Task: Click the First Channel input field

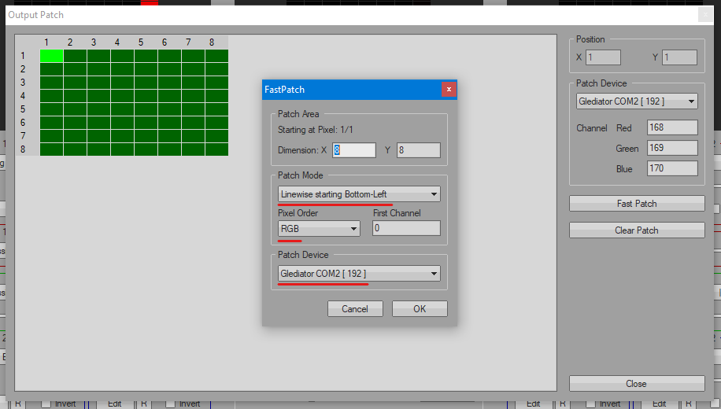Action: 406,229
